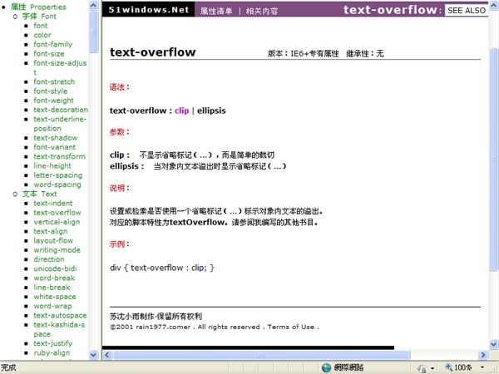Open the font-style property link
Image resolution: width=499 pixels, height=374 pixels.
coord(50,91)
